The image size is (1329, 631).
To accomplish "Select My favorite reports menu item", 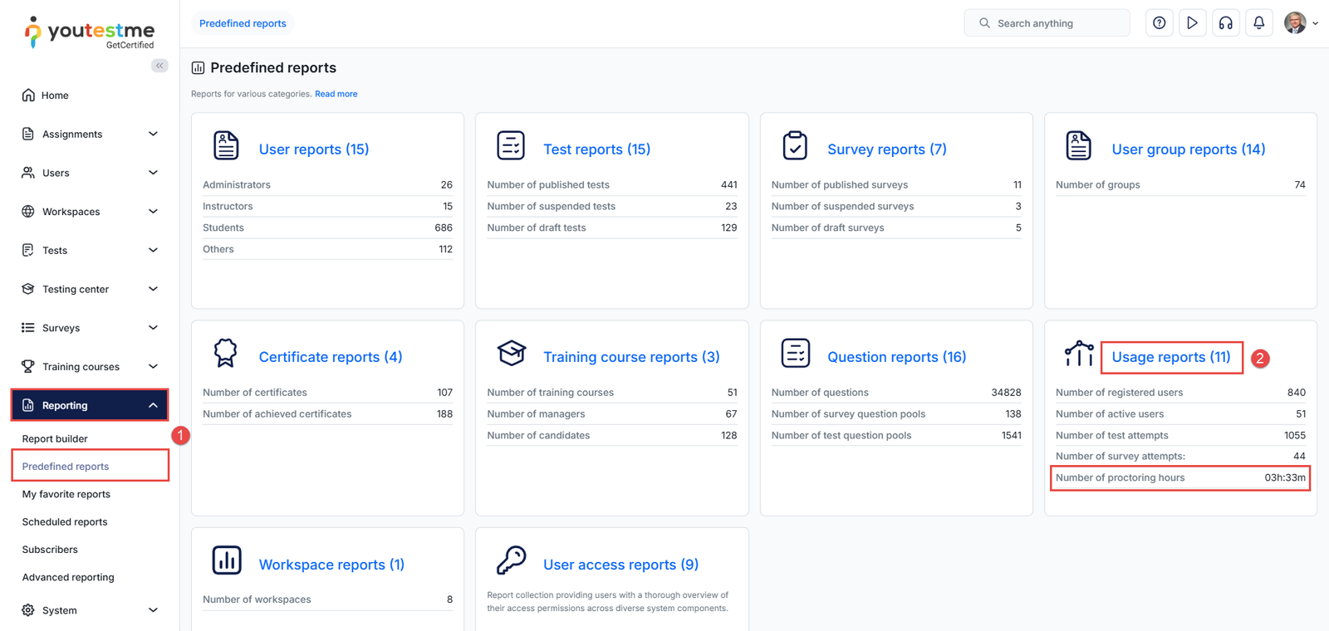I will pos(66,494).
